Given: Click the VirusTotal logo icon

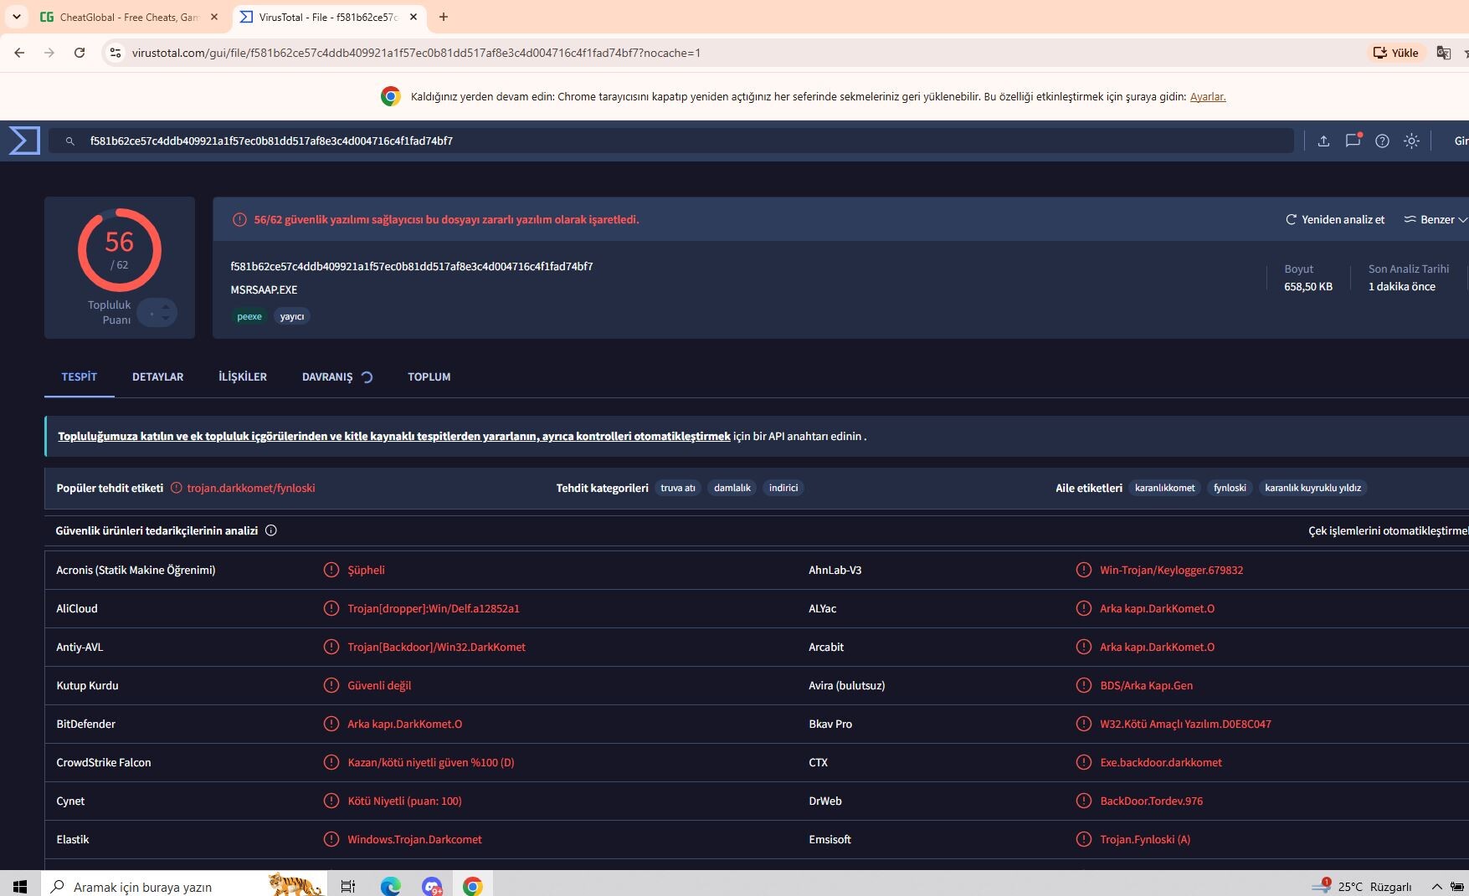Looking at the screenshot, I should 24,141.
